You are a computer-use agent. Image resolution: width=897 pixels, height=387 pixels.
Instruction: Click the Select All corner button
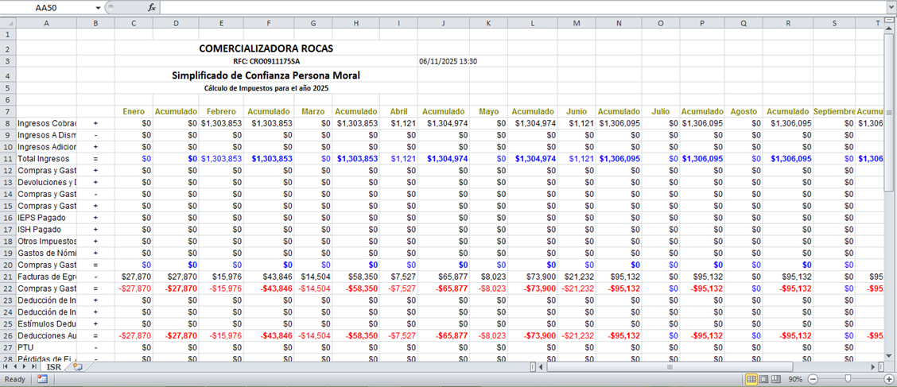coord(8,22)
